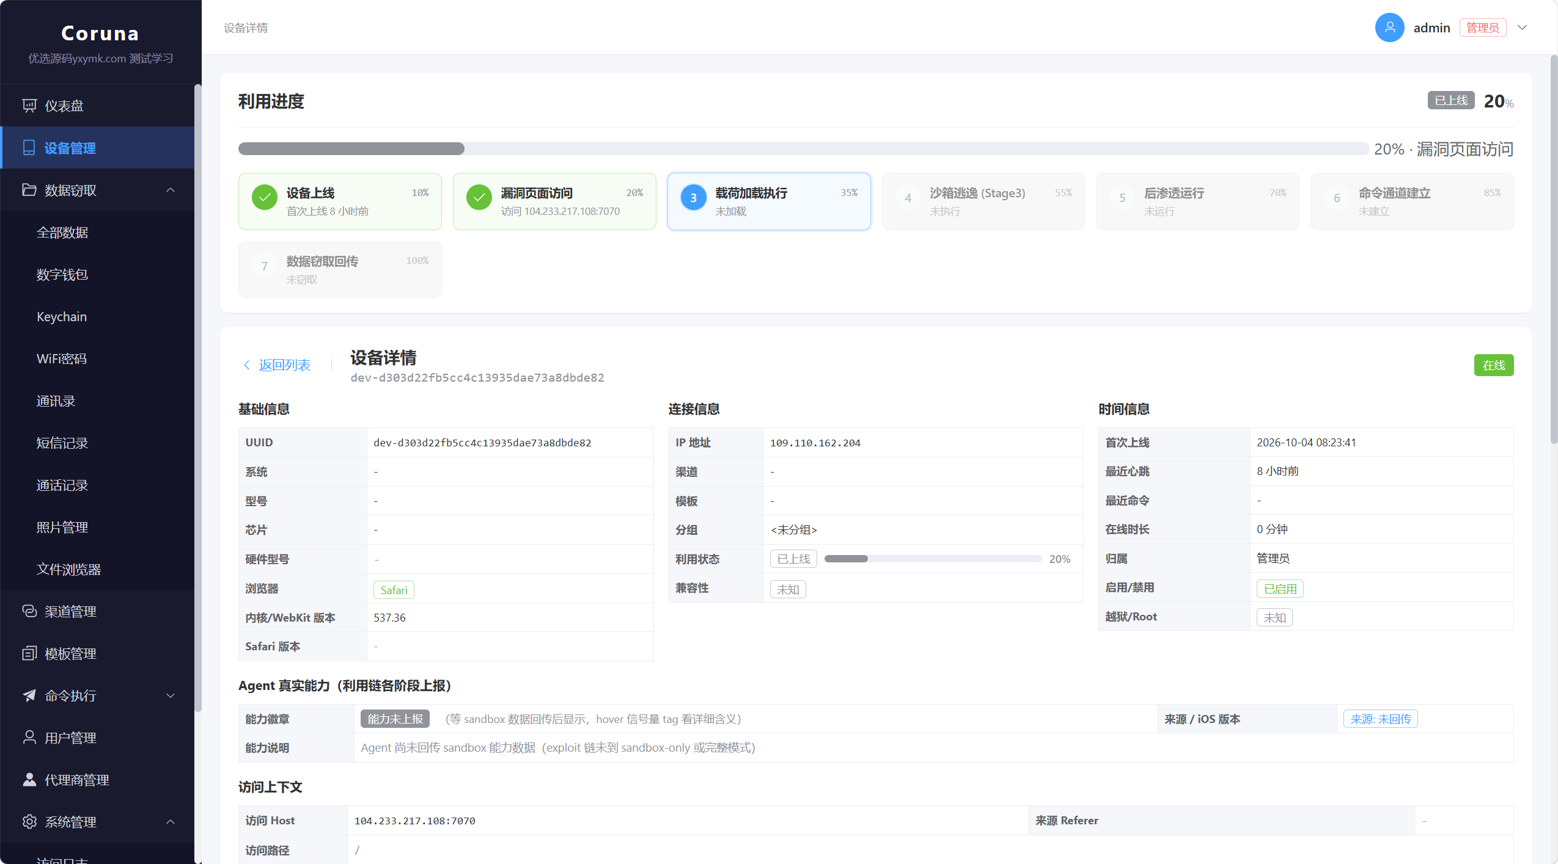The height and width of the screenshot is (864, 1558).
Task: Click green checkmark on 设备上线 step
Action: [x=265, y=197]
